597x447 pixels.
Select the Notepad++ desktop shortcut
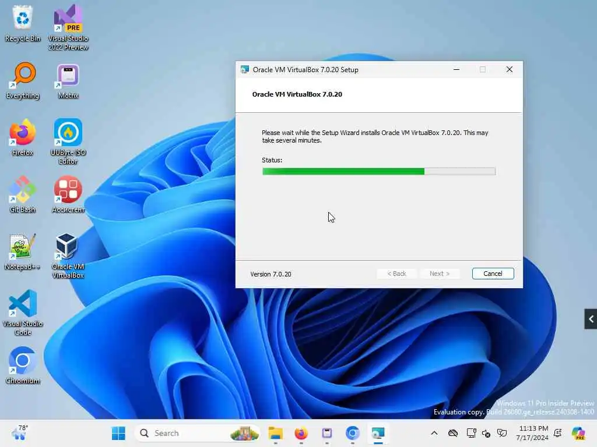pyautogui.click(x=23, y=251)
